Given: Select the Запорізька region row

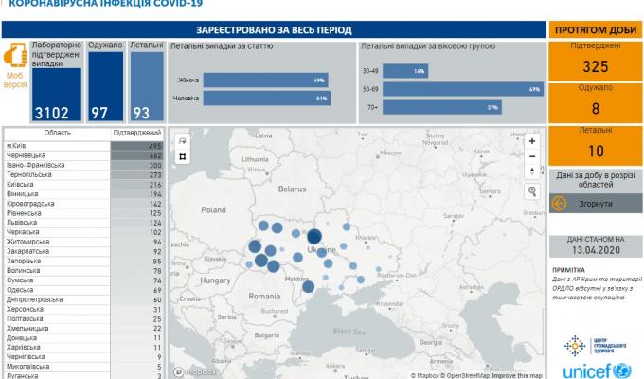Looking at the screenshot, I should click(83, 261).
